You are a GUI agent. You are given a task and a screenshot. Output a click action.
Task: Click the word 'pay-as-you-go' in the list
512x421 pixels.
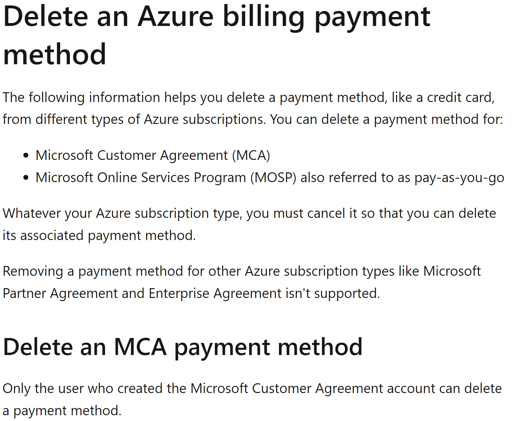(x=459, y=178)
